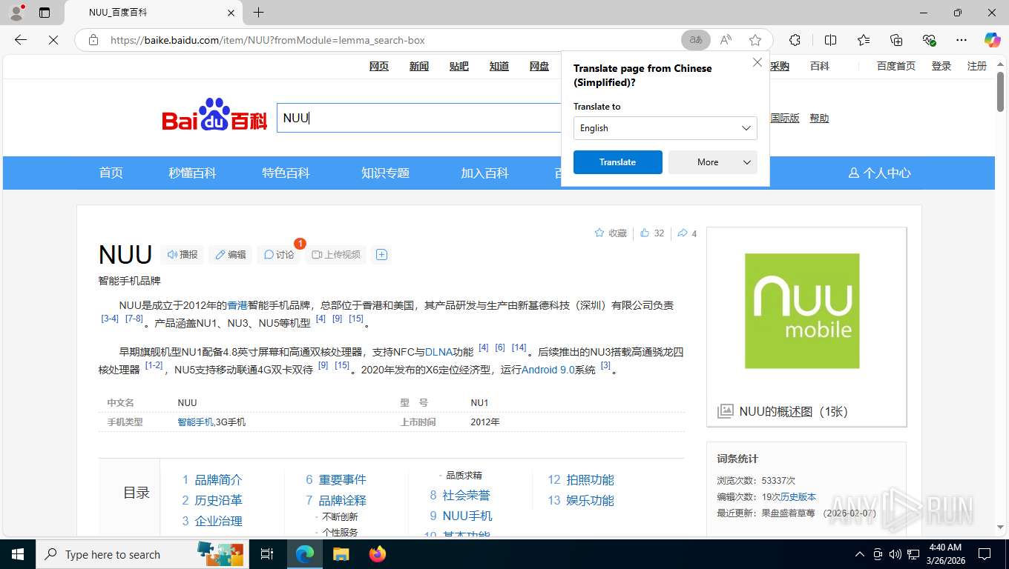Select the 知道 top navigation link
This screenshot has height=569, width=1009.
[499, 66]
